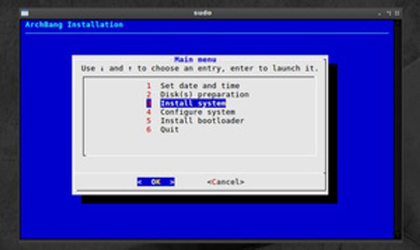Click the Main menu dialog title
The height and width of the screenshot is (250, 420).
coord(196,60)
